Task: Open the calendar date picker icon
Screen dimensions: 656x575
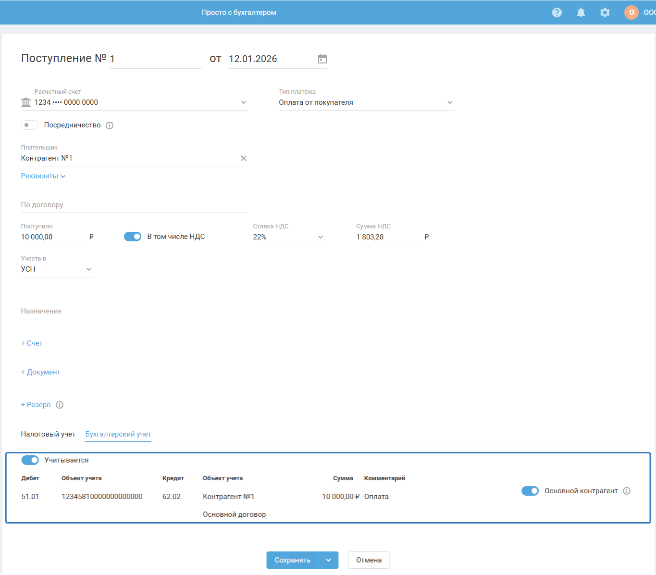Action: pyautogui.click(x=322, y=59)
